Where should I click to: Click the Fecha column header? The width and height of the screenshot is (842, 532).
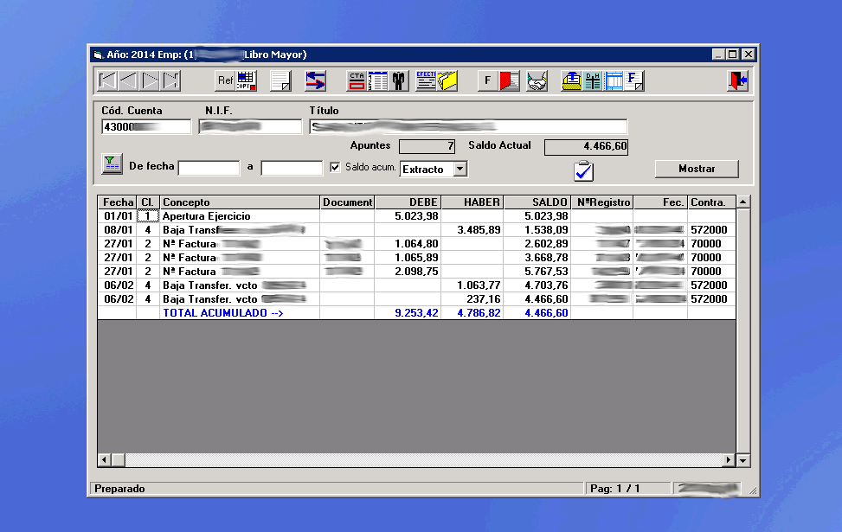tap(118, 202)
